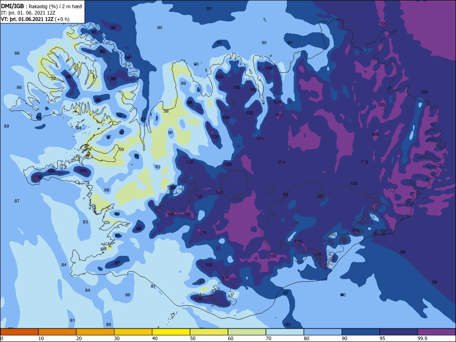
Task: Click the purple above-99.9 legend swatch
Action: pyautogui.click(x=436, y=332)
